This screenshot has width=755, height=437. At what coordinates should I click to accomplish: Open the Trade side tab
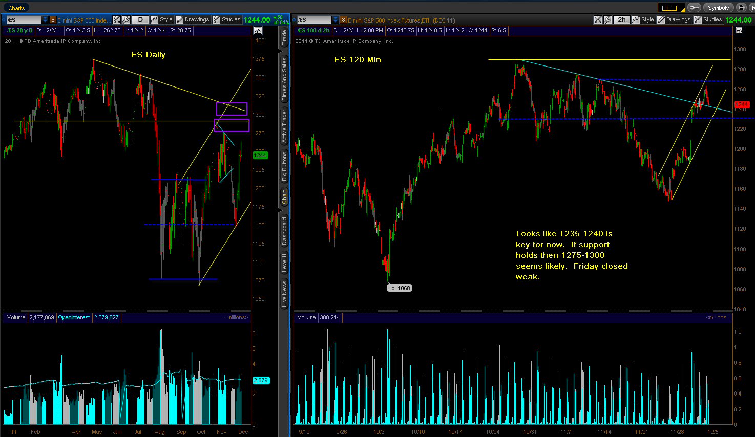[x=284, y=37]
